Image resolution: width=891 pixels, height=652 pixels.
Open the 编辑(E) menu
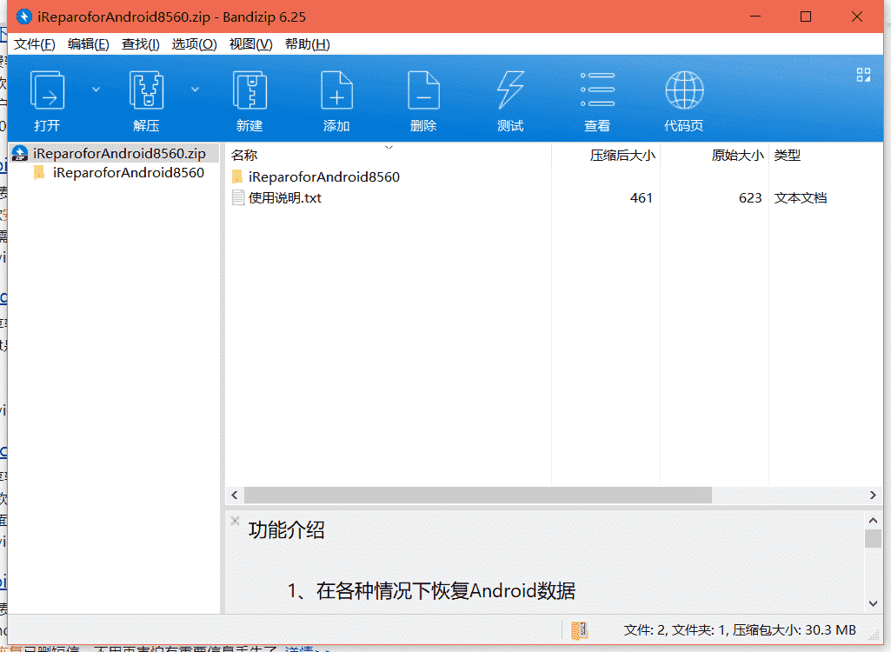(88, 44)
